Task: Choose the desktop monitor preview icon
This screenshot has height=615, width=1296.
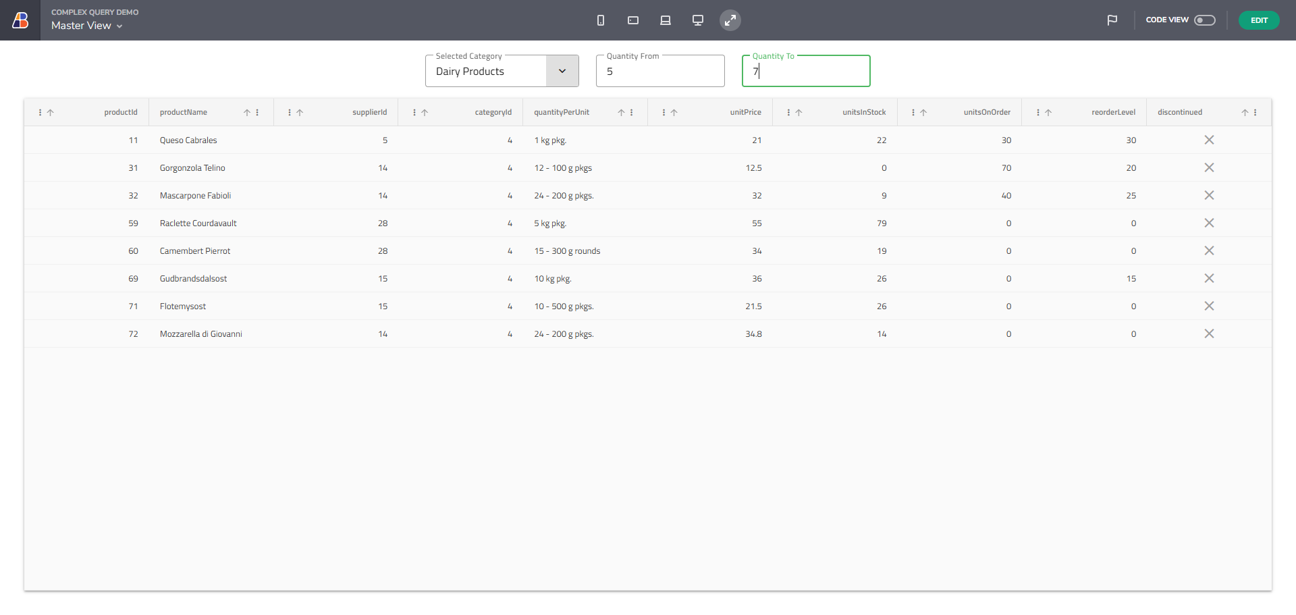Action: pos(698,20)
